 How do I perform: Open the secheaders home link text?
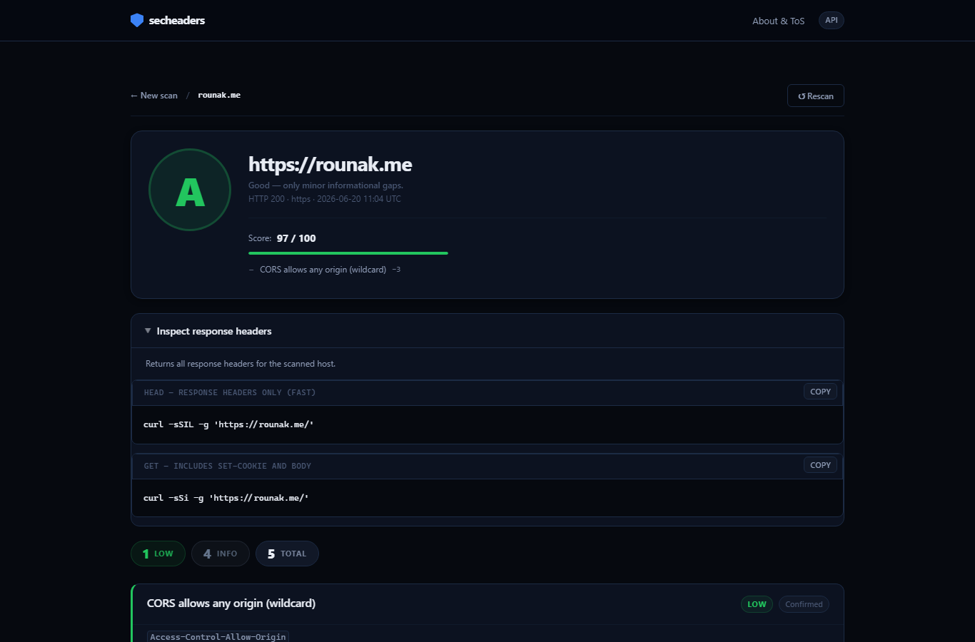click(177, 21)
